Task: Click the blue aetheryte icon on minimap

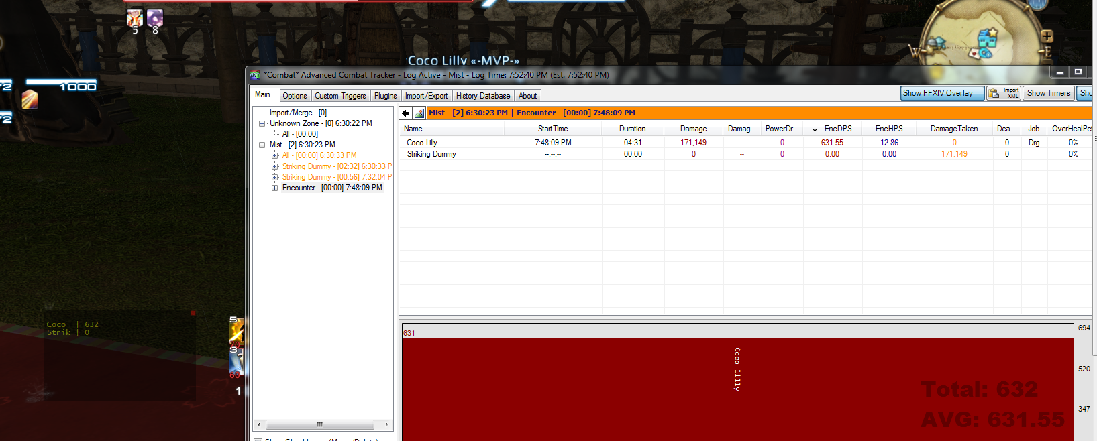Action: click(985, 53)
